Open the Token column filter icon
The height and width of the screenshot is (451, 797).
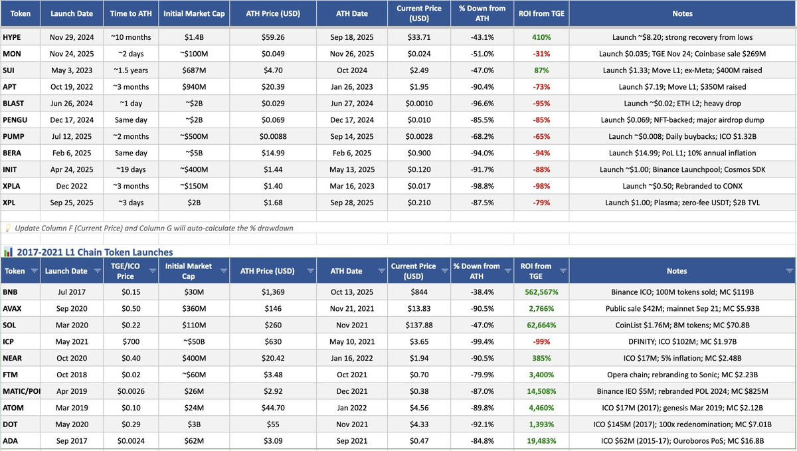pyautogui.click(x=33, y=271)
